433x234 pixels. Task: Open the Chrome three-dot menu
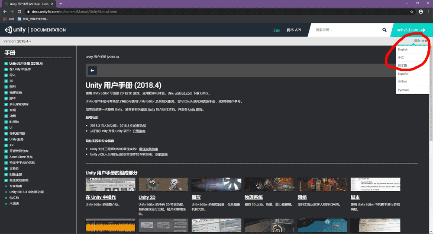[x=428, y=12]
